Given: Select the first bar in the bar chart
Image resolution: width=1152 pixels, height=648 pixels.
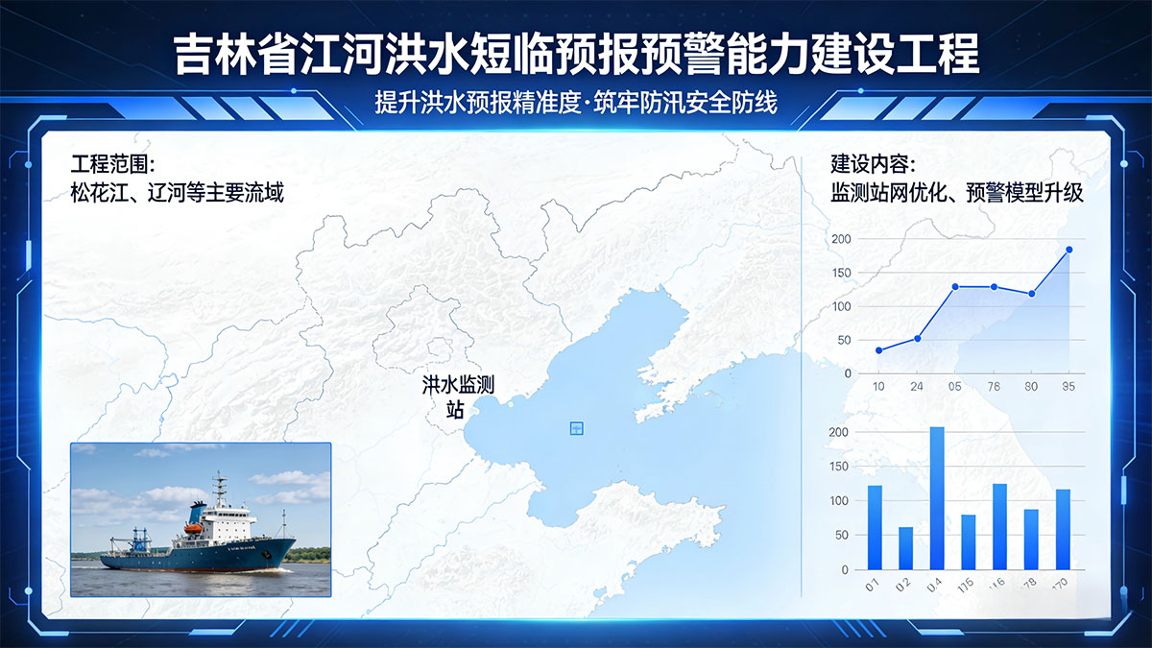Looking at the screenshot, I should pos(875,527).
